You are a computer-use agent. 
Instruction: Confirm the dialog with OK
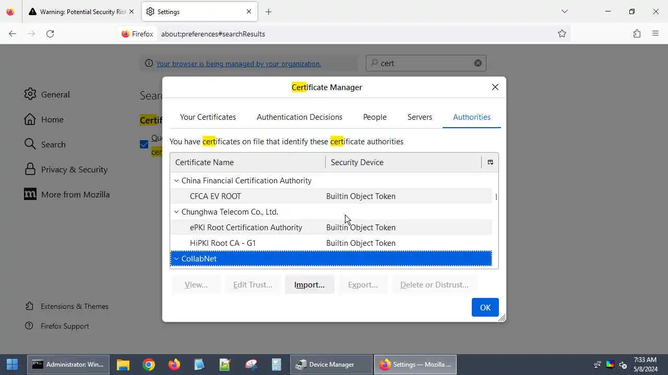485,307
